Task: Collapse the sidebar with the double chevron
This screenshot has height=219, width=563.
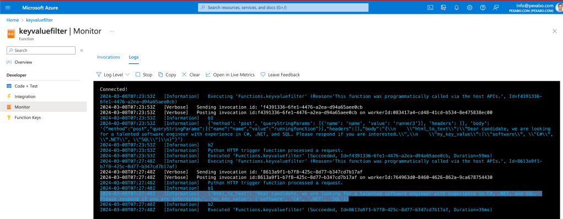Action: [82, 50]
